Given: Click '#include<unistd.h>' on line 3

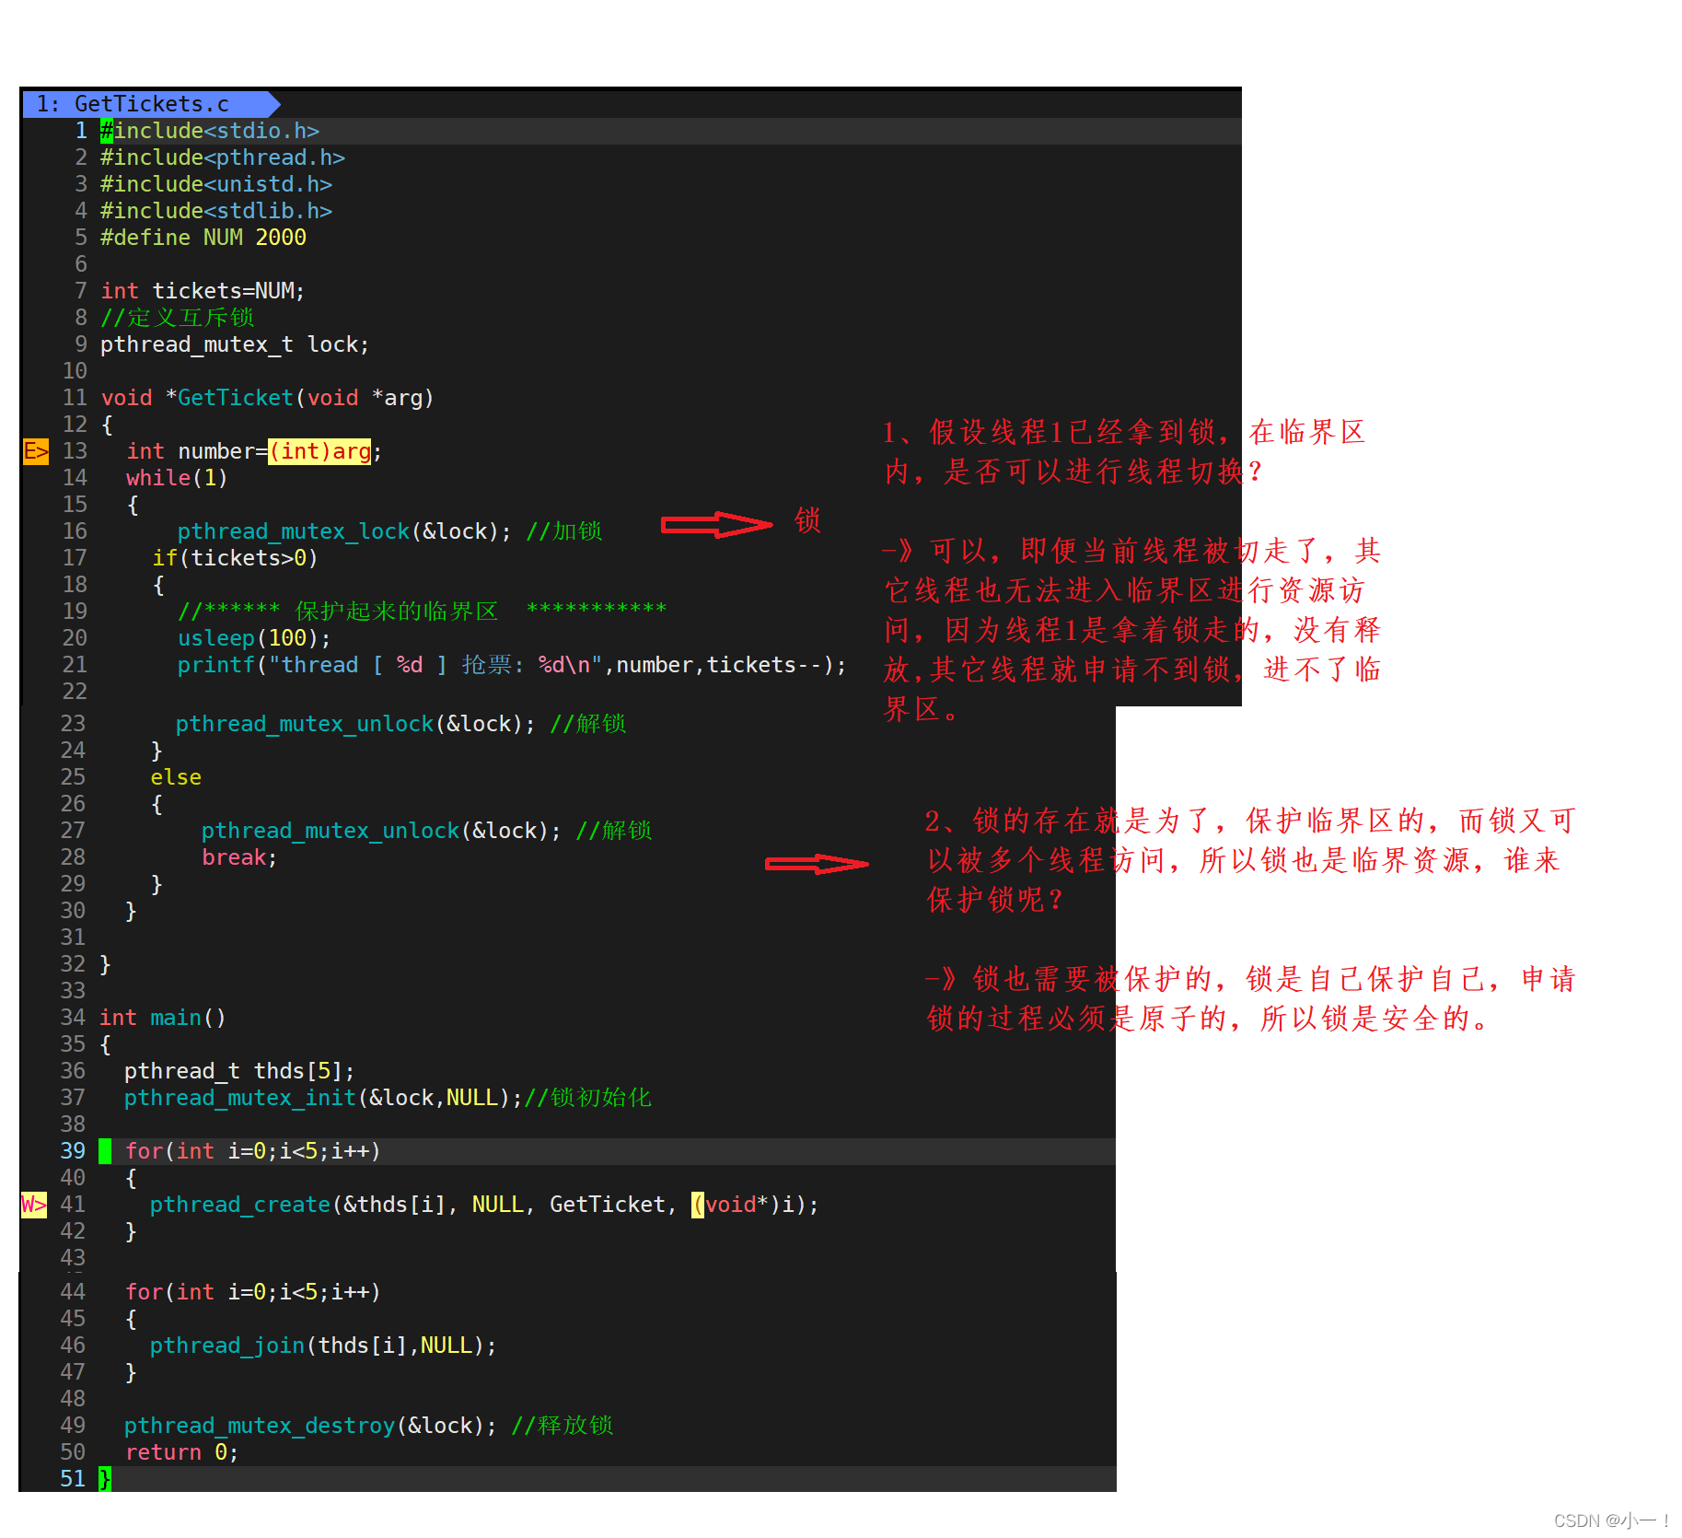Looking at the screenshot, I should [x=216, y=184].
